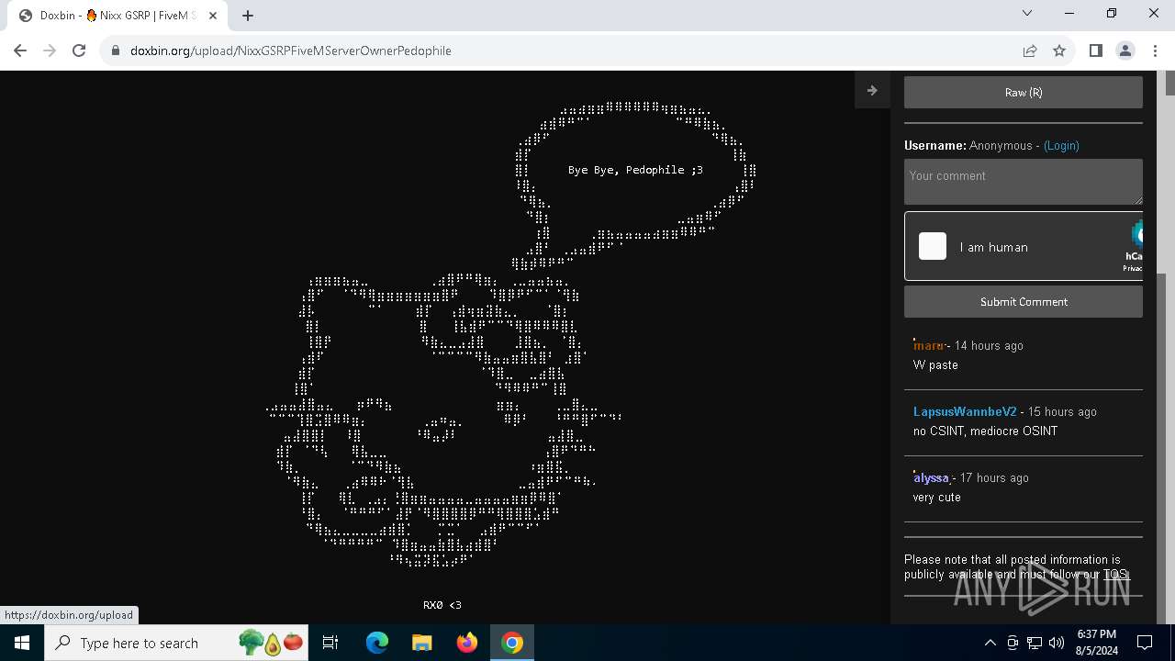The width and height of the screenshot is (1175, 661).
Task: Click the RX0 <3 signature text
Action: [x=442, y=605]
